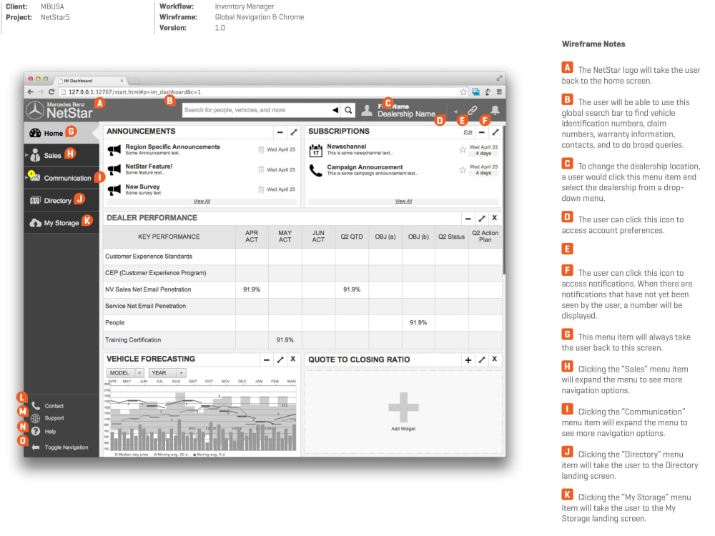This screenshot has height=536, width=715.
Task: Expand the Sales sidebar menu
Action: tap(61, 155)
